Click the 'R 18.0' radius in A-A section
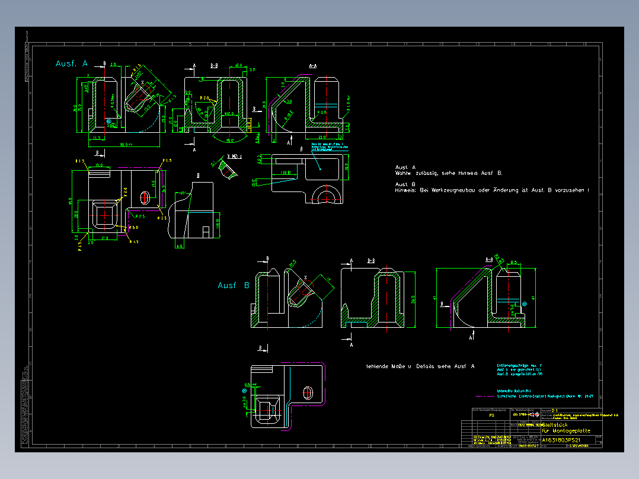 (x=289, y=114)
